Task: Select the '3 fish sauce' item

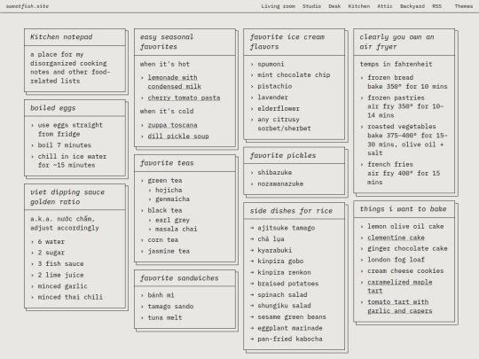Action: point(60,263)
